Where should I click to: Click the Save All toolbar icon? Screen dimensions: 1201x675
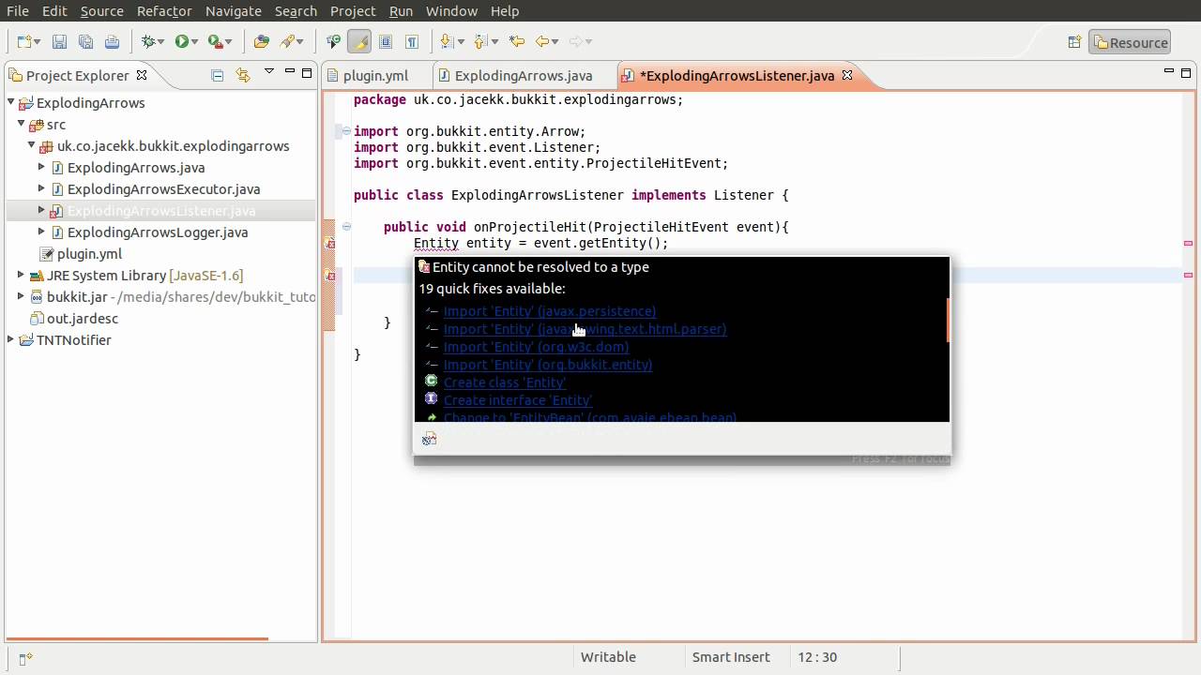coord(85,41)
